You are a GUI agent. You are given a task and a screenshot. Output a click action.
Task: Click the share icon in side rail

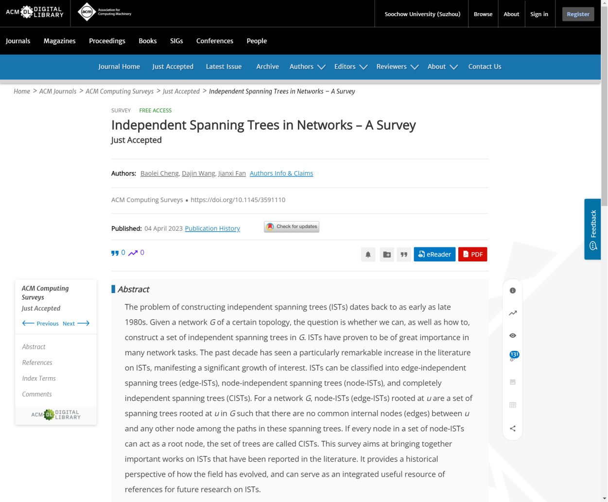click(513, 428)
